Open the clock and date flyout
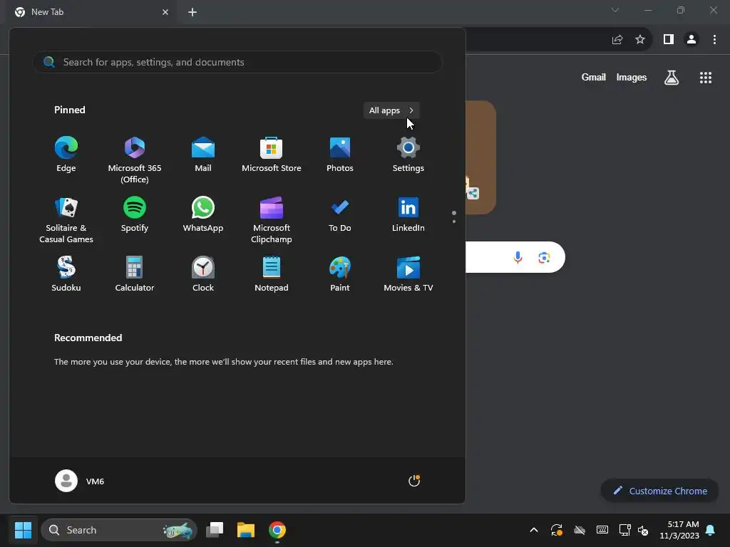 click(x=679, y=530)
